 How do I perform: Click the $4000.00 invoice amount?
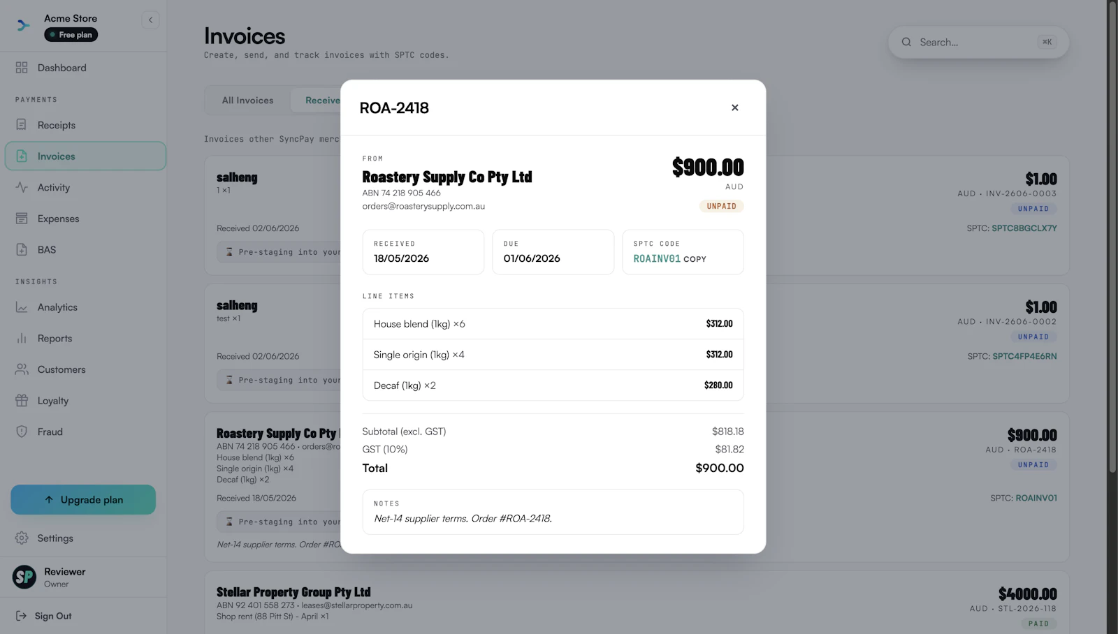click(1027, 594)
